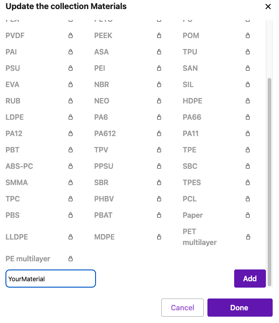This screenshot has width=279, height=323.
Task: Click the lock icon beside PHBV
Action: click(x=159, y=199)
